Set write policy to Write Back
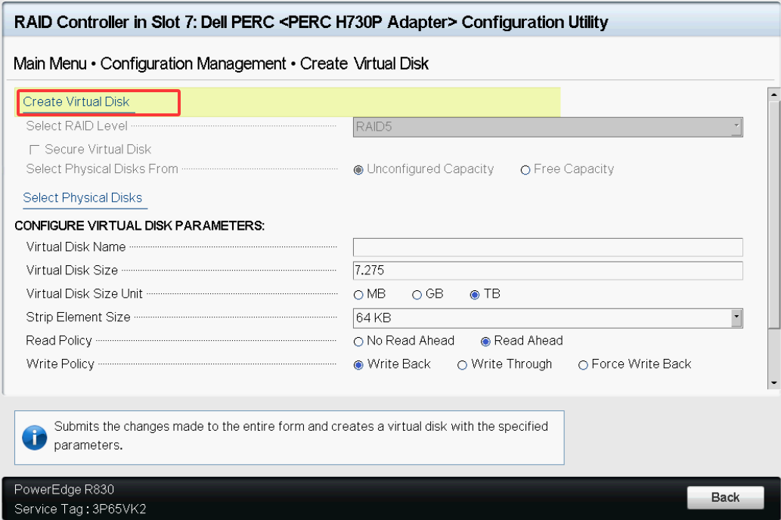Image resolution: width=781 pixels, height=520 pixels. [358, 365]
